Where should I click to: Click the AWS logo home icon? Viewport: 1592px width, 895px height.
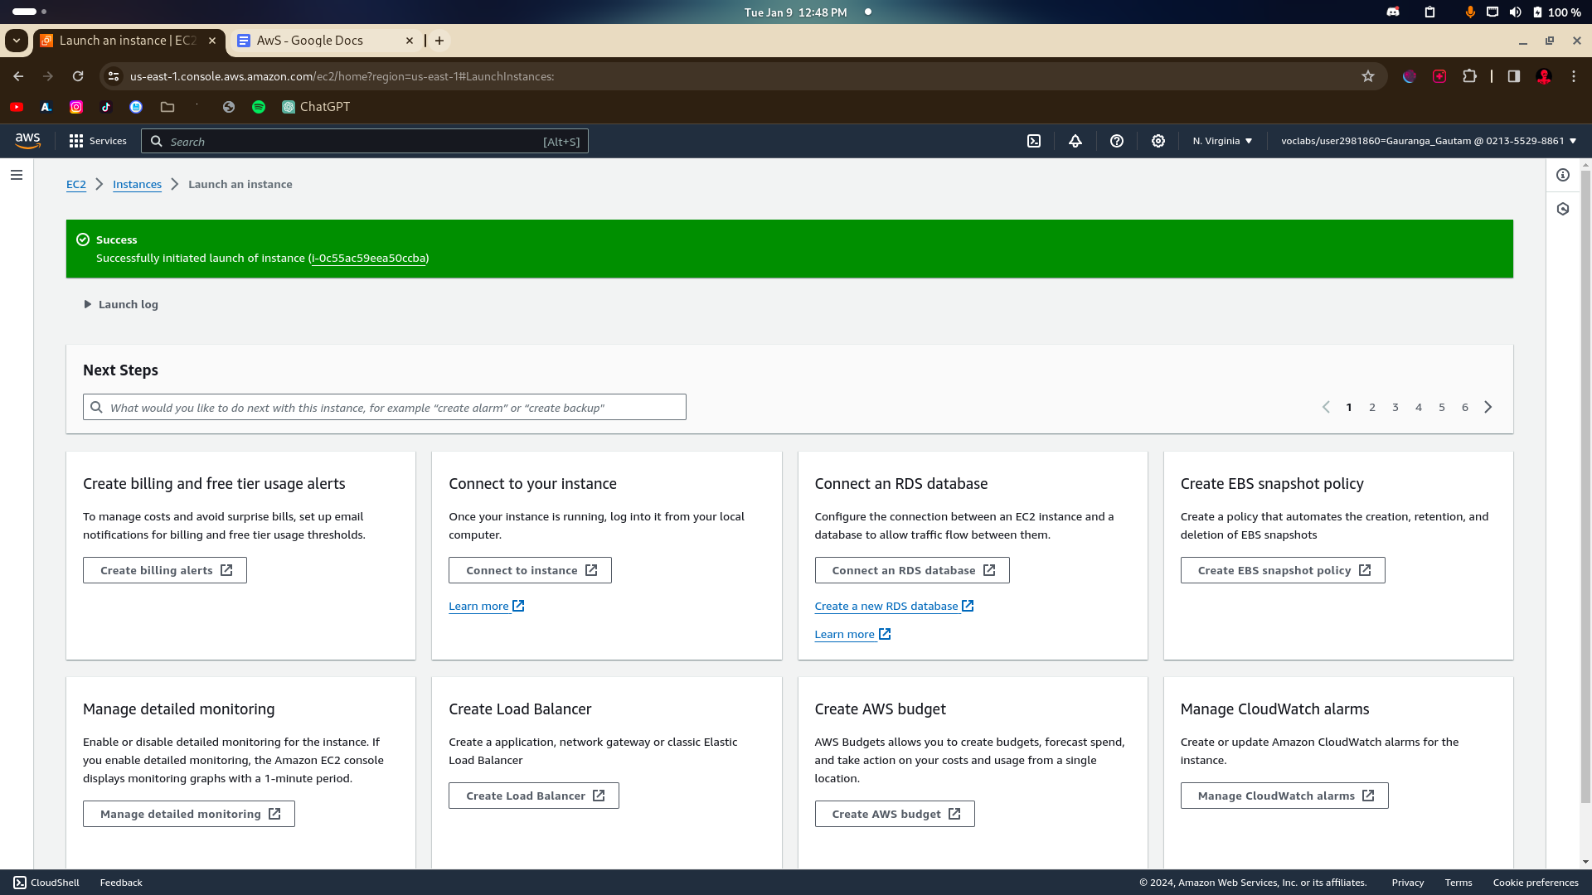(x=27, y=141)
